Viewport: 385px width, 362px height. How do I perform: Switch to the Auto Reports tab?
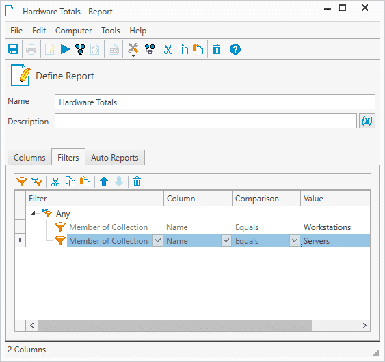115,158
